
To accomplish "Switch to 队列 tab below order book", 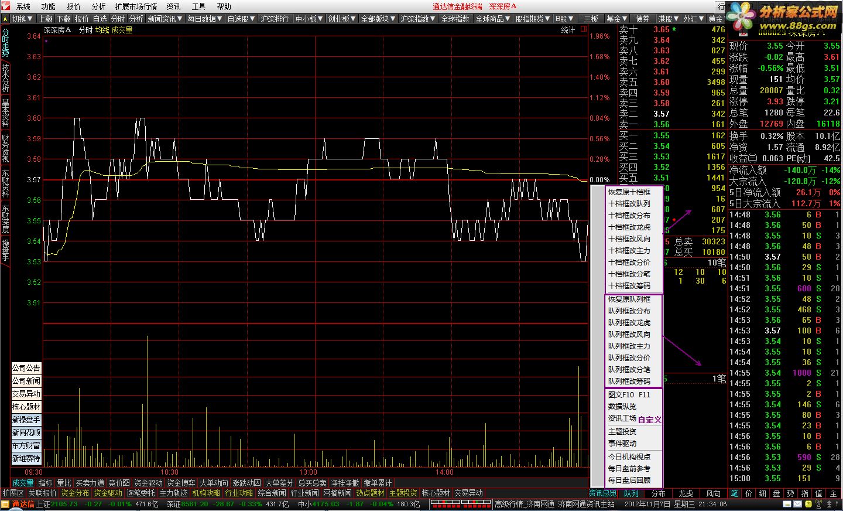I will point(631,493).
